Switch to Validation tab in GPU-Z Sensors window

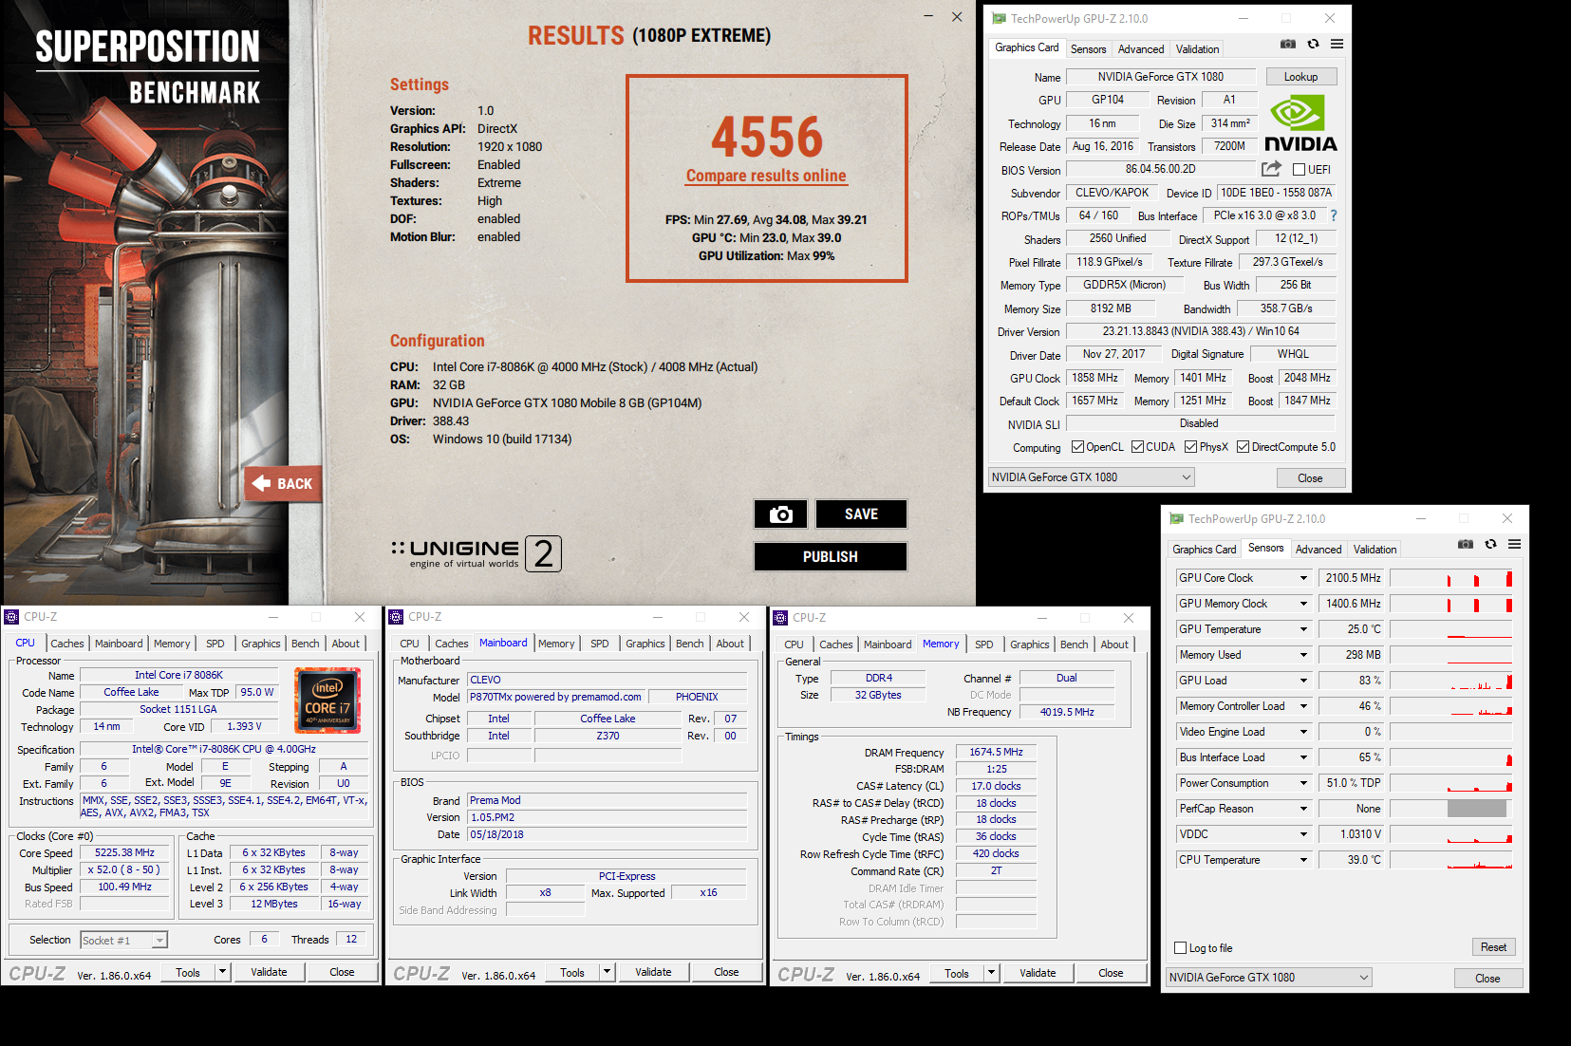point(1375,550)
